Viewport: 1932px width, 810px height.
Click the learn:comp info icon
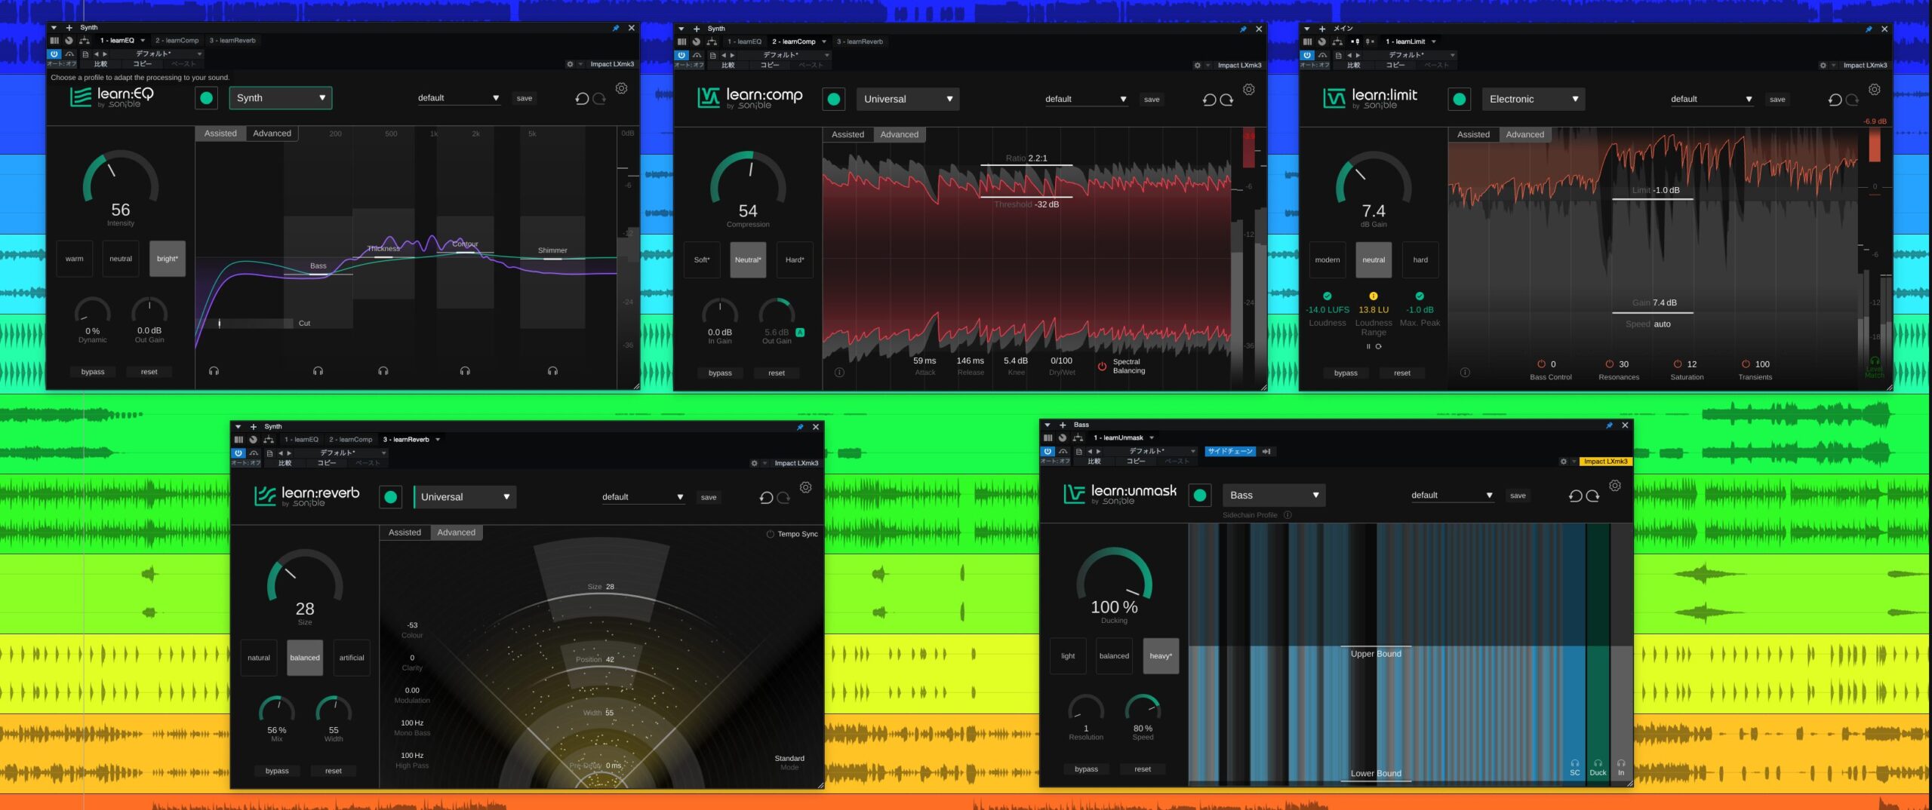(x=839, y=373)
